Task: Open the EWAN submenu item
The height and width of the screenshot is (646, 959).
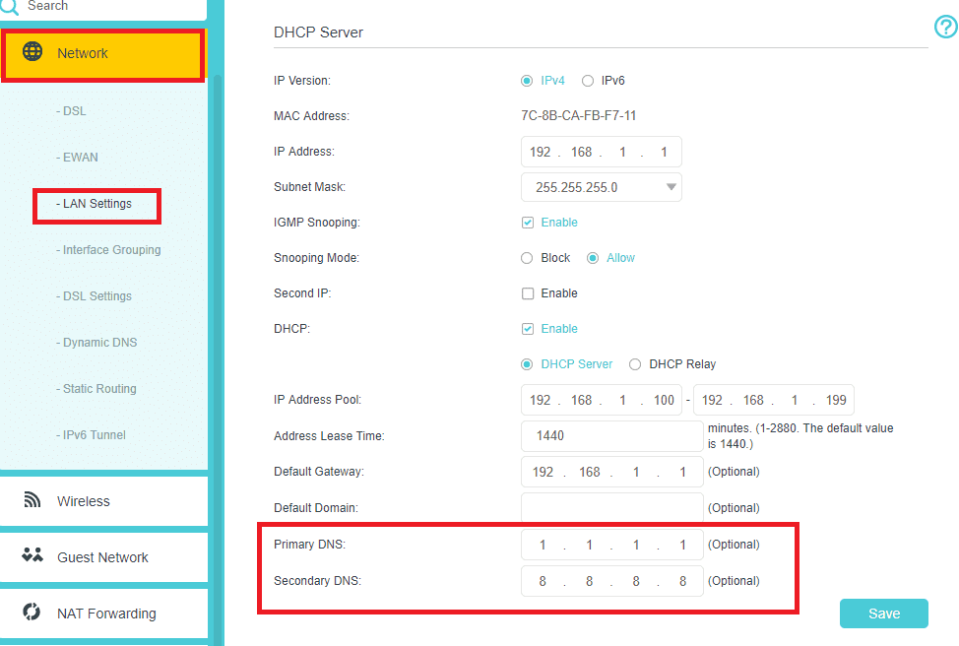Action: click(x=77, y=158)
